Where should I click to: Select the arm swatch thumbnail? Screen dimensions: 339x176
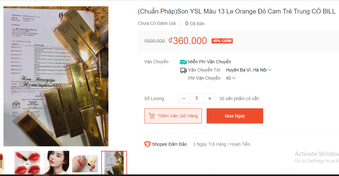tap(85, 162)
